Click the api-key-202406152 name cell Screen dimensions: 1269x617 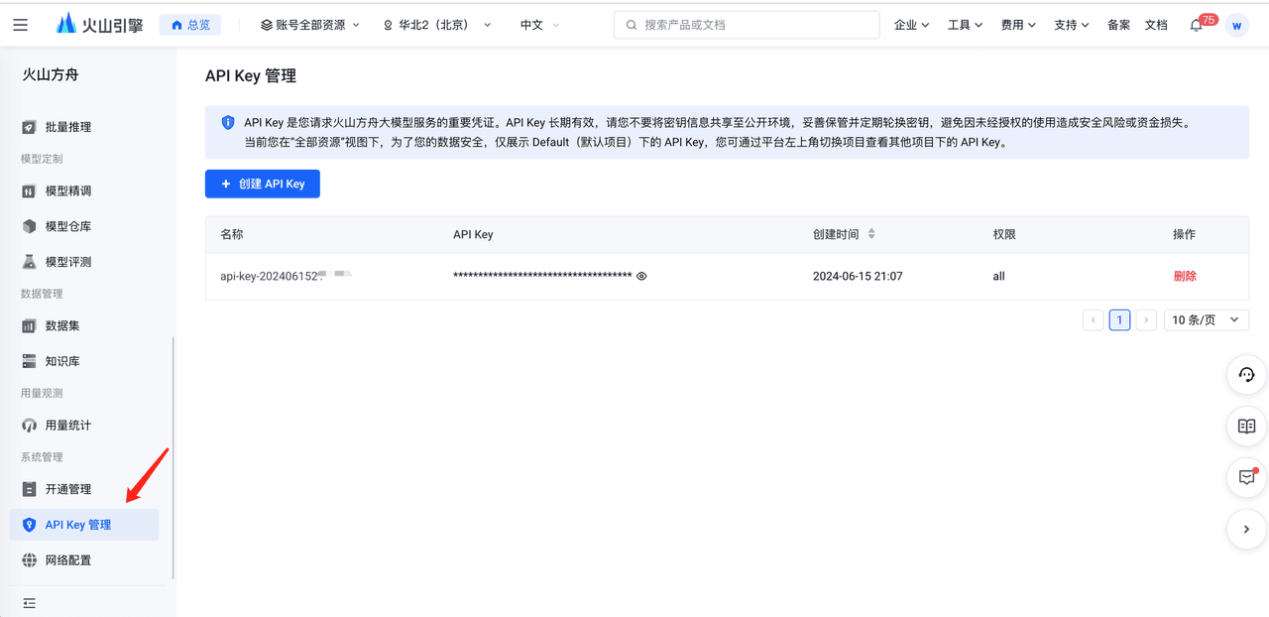[x=287, y=276]
